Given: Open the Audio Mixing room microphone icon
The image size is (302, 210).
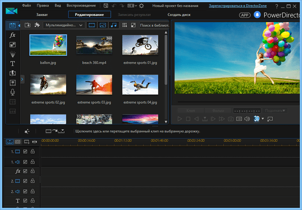Looking at the screenshot, I should click(x=13, y=92).
